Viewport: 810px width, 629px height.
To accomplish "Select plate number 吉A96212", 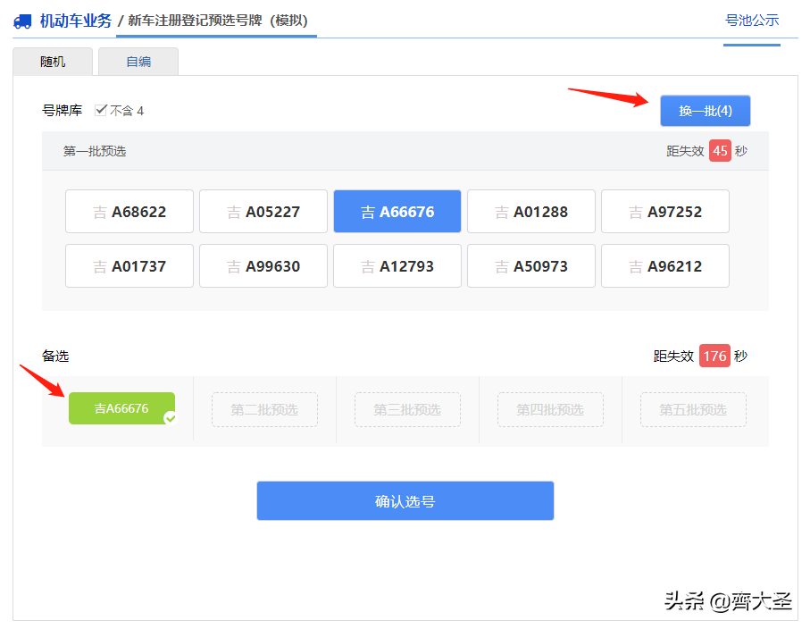I will click(664, 265).
